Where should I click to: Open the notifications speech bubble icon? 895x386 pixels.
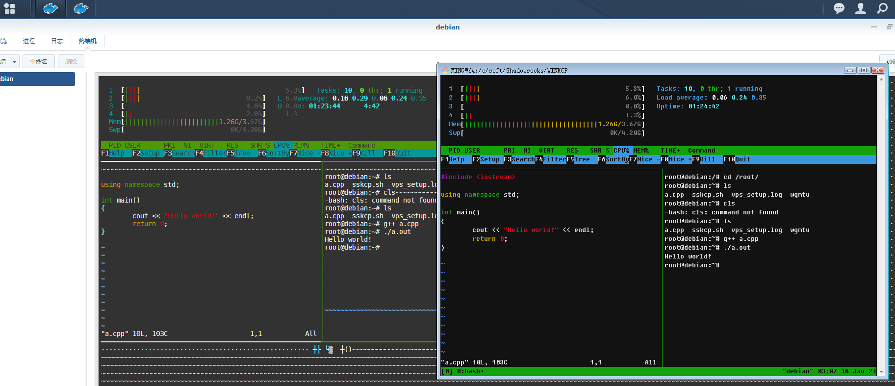839,8
